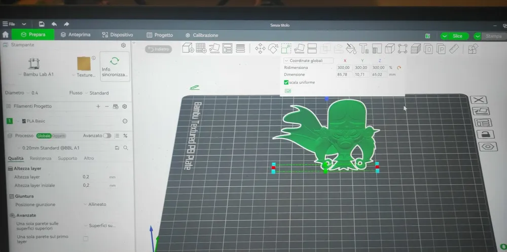Open plate settings hexagon icon at right

point(488,147)
